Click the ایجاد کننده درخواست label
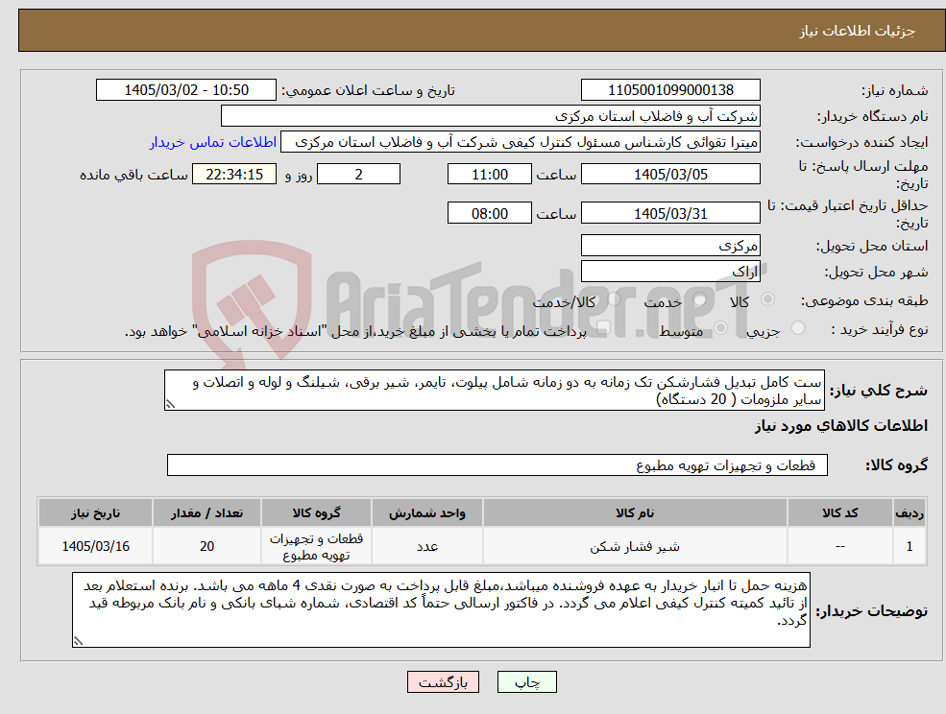The height and width of the screenshot is (714, 946). (x=861, y=143)
